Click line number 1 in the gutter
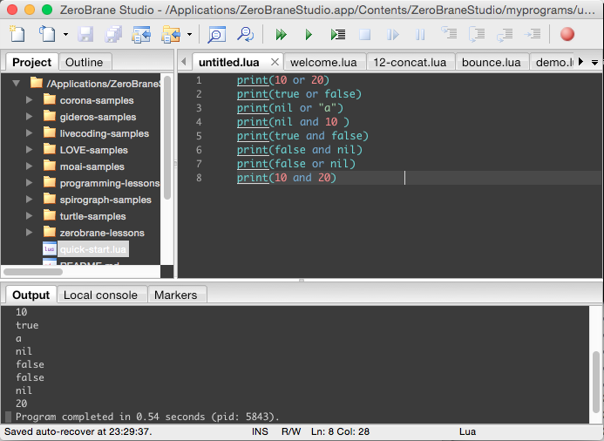 (199, 80)
